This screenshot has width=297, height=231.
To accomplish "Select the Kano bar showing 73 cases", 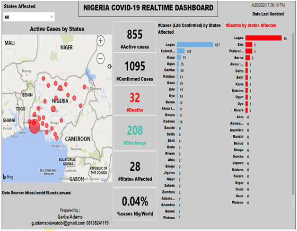I will (179, 57).
